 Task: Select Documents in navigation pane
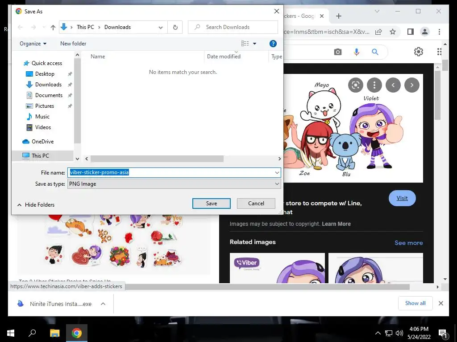[49, 95]
